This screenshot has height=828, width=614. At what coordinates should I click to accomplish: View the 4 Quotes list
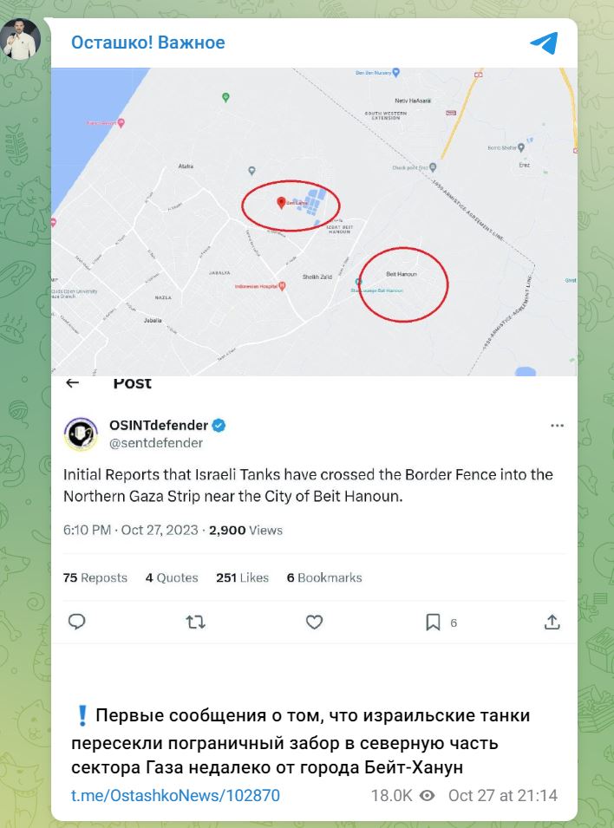[x=172, y=577]
